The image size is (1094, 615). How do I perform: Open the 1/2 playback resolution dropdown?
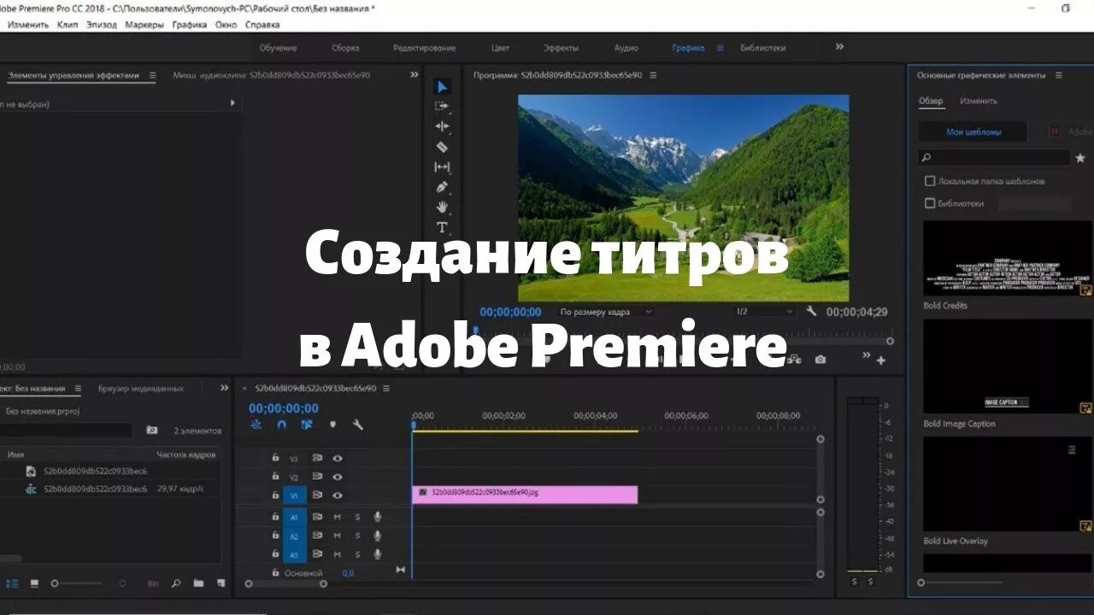(x=766, y=312)
